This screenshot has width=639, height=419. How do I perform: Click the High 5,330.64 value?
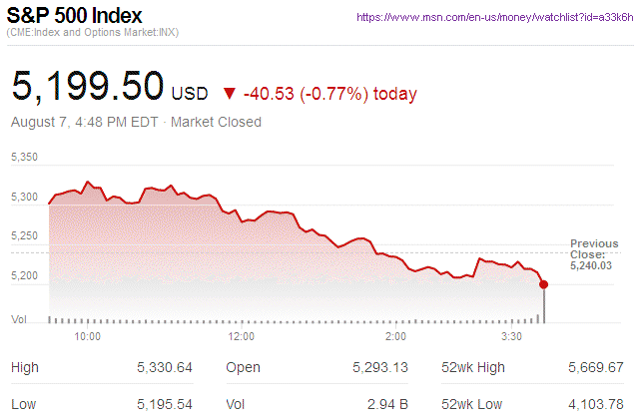165,367
